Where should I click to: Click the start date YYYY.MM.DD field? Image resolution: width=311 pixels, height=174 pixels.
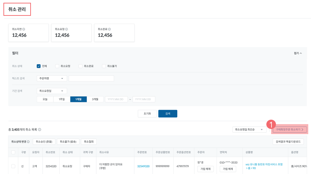tap(116, 99)
